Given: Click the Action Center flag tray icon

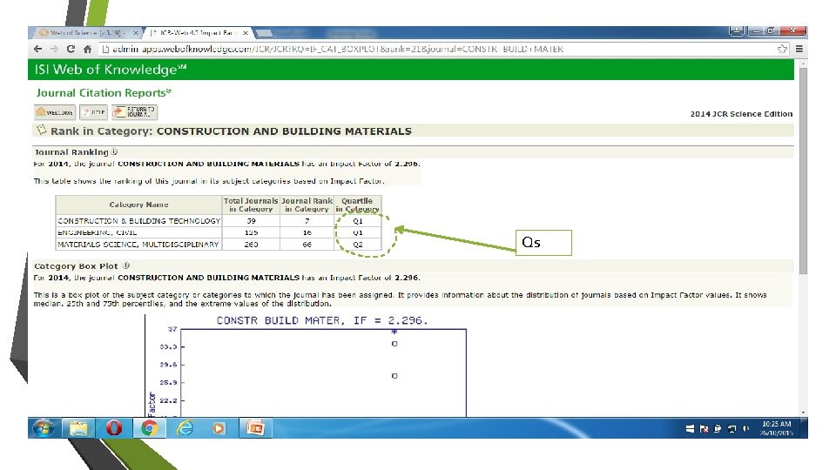Looking at the screenshot, I should [704, 428].
